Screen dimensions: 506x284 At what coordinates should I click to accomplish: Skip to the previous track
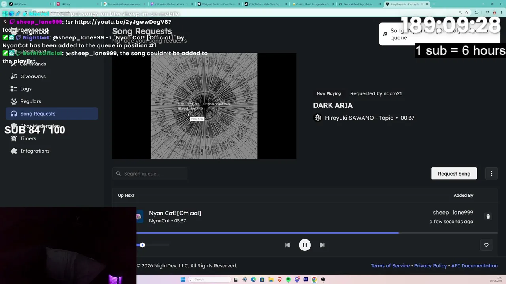click(287, 245)
